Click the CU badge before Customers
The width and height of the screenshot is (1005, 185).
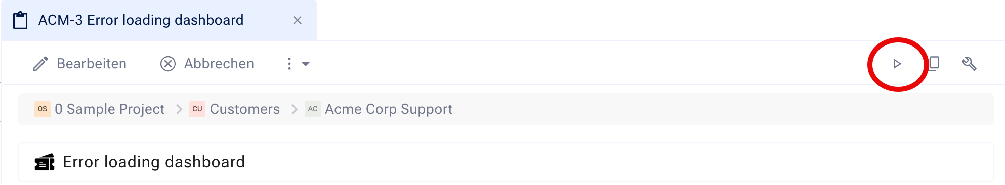(197, 109)
